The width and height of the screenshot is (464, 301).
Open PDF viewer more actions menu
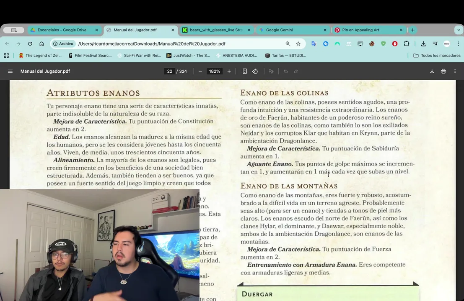[455, 71]
